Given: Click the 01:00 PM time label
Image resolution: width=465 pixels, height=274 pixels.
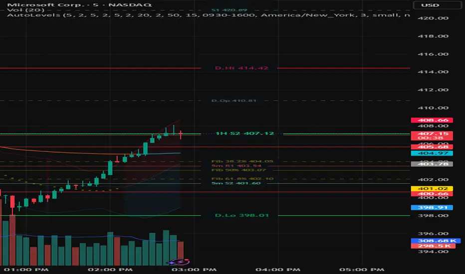Looking at the screenshot, I should click(26, 270).
